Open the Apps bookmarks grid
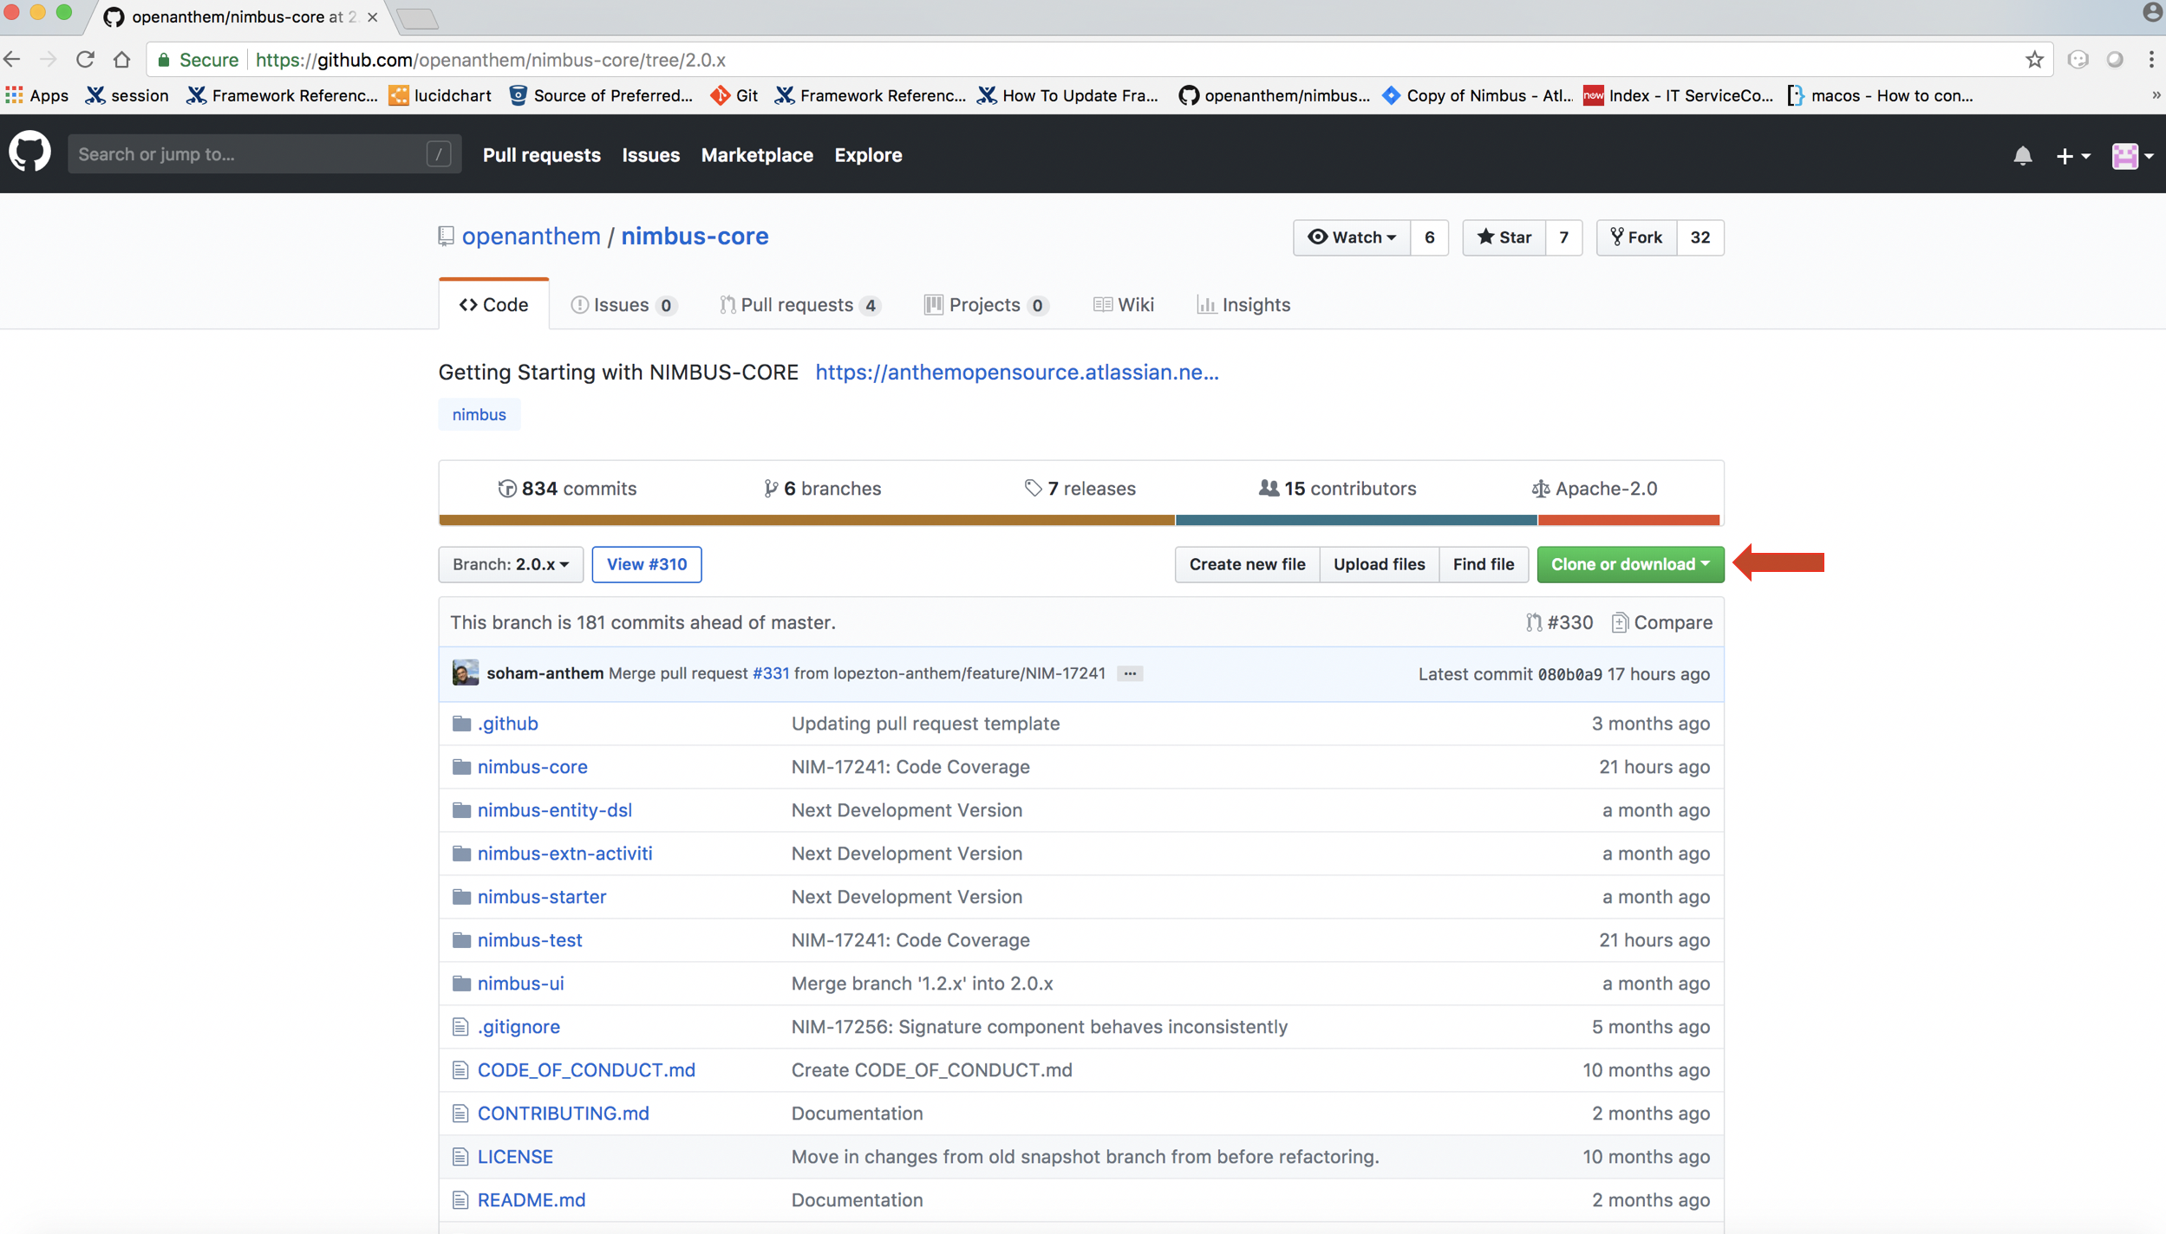Image resolution: width=2166 pixels, height=1234 pixels. [36, 95]
